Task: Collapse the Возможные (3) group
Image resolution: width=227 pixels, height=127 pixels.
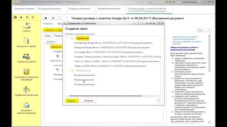Action: [69, 71]
